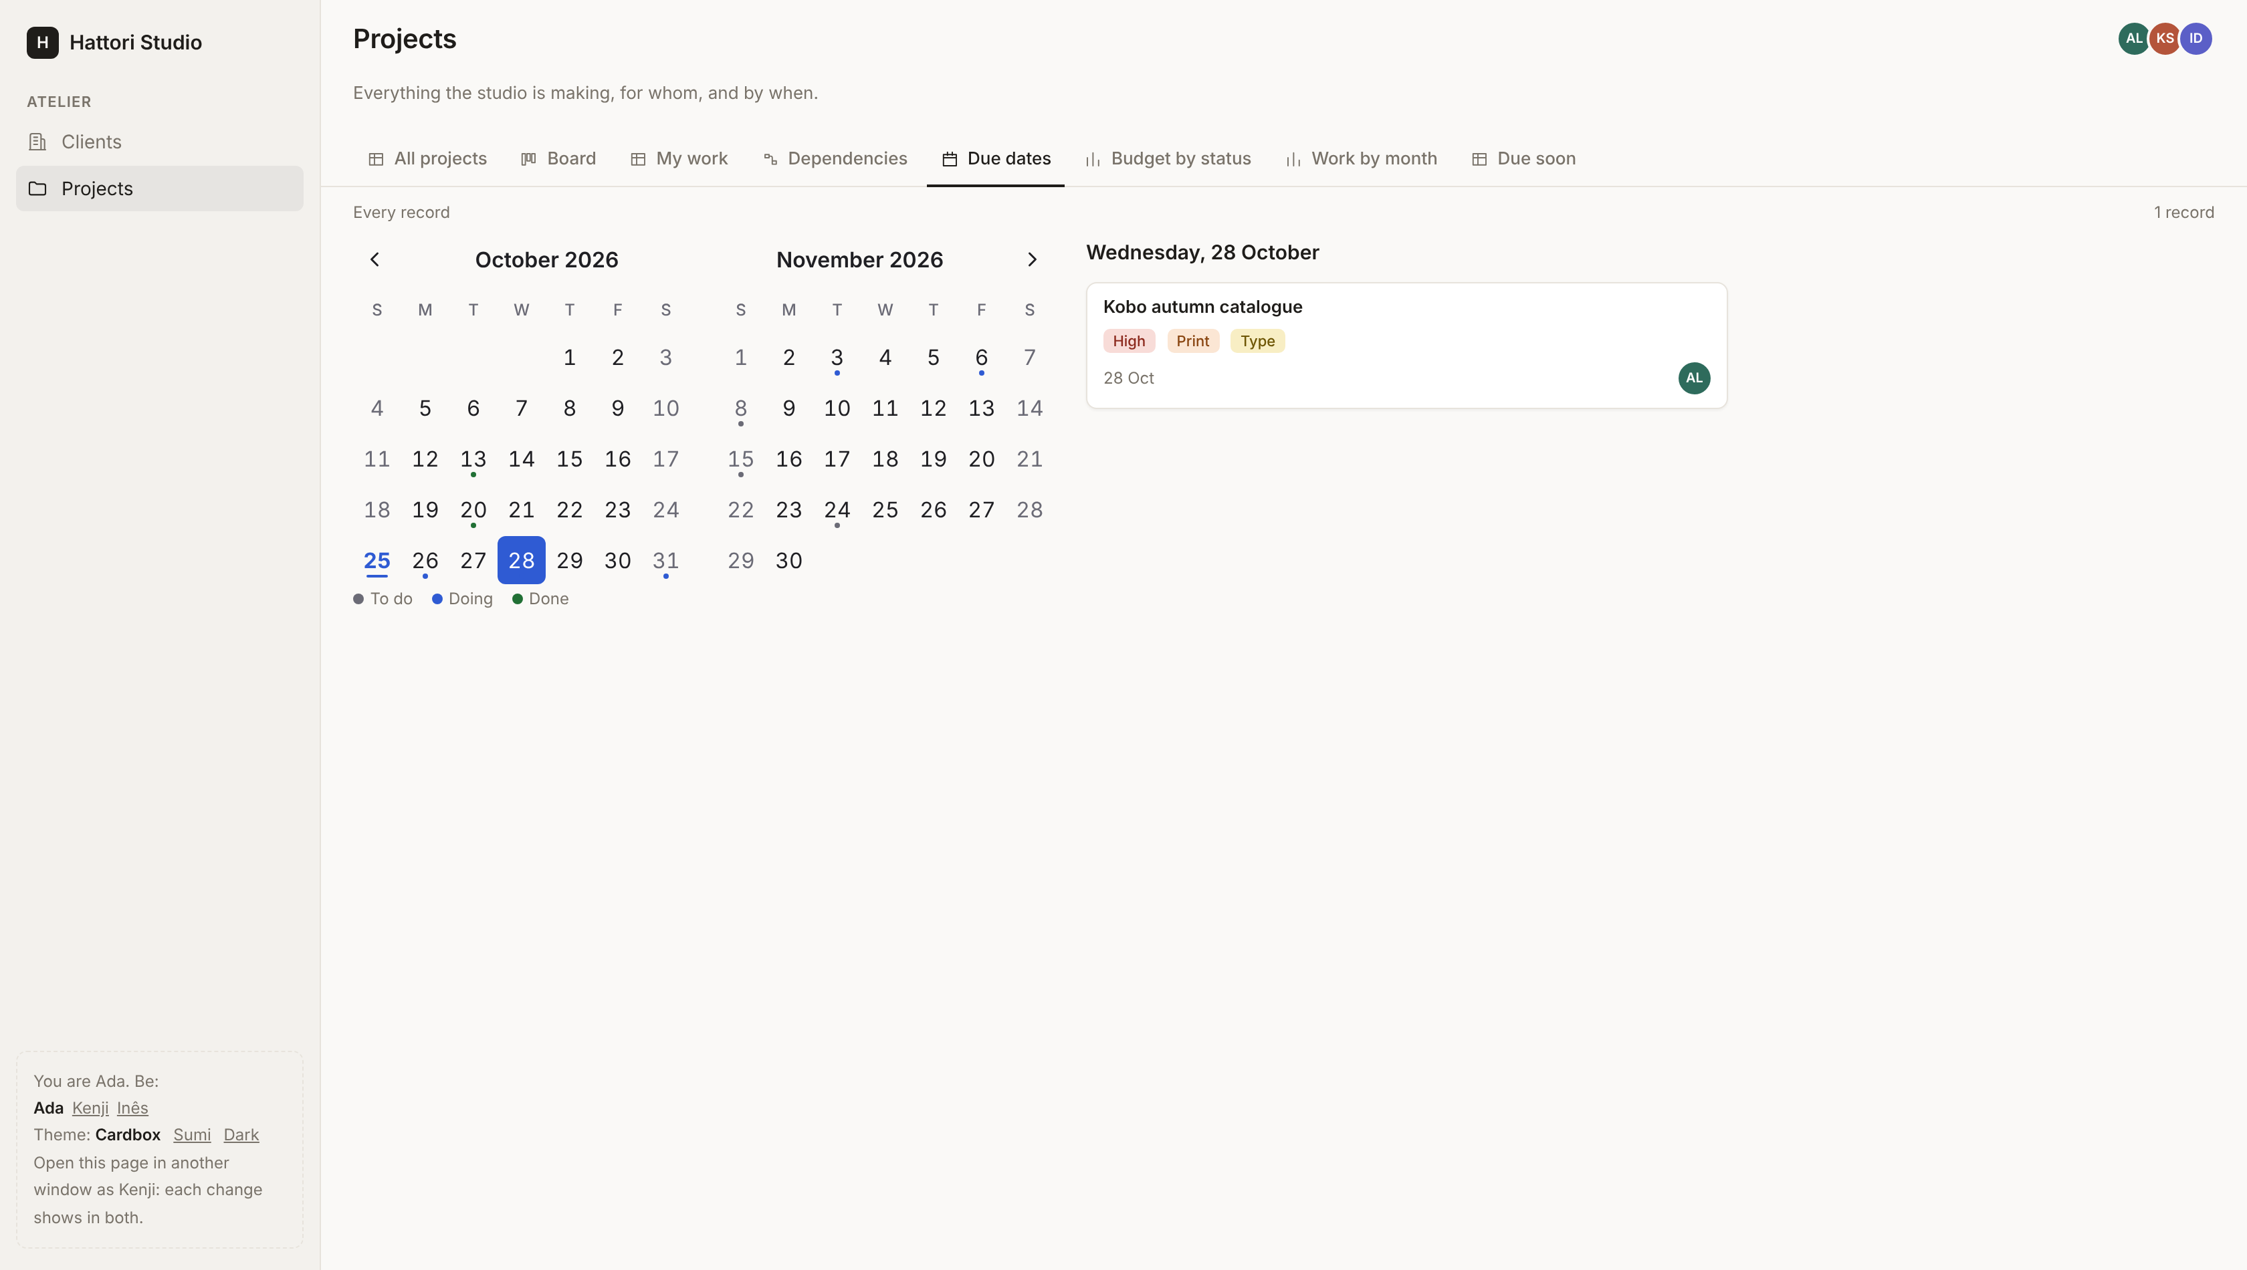Open the Dependencies tab
The width and height of the screenshot is (2247, 1270).
click(835, 159)
